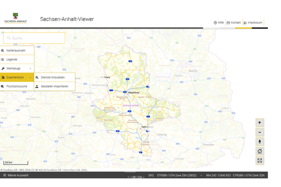
Task: Click the Hilfe question mark icon
Action: [215, 23]
